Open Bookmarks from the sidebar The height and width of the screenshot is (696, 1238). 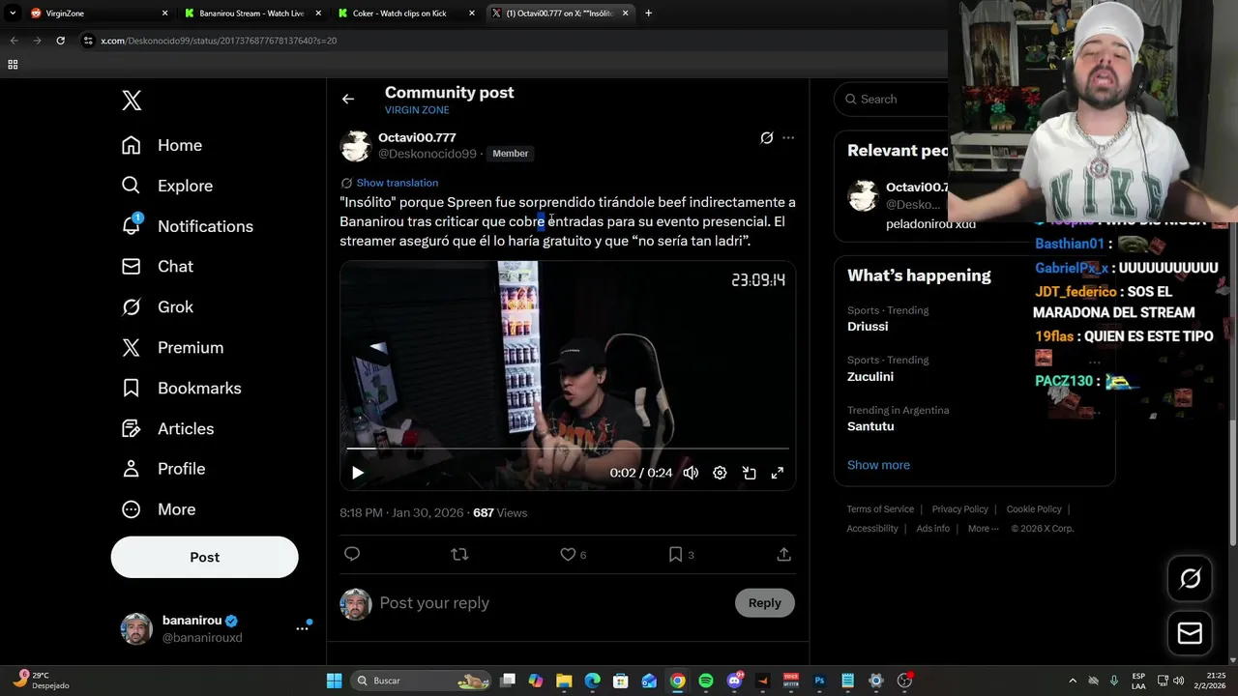181,389
